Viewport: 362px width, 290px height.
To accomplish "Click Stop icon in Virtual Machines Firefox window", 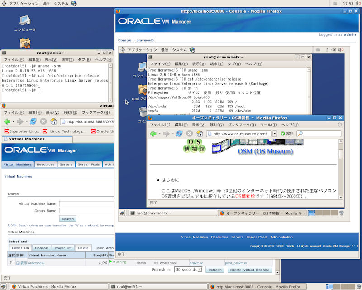I will point(43,121).
